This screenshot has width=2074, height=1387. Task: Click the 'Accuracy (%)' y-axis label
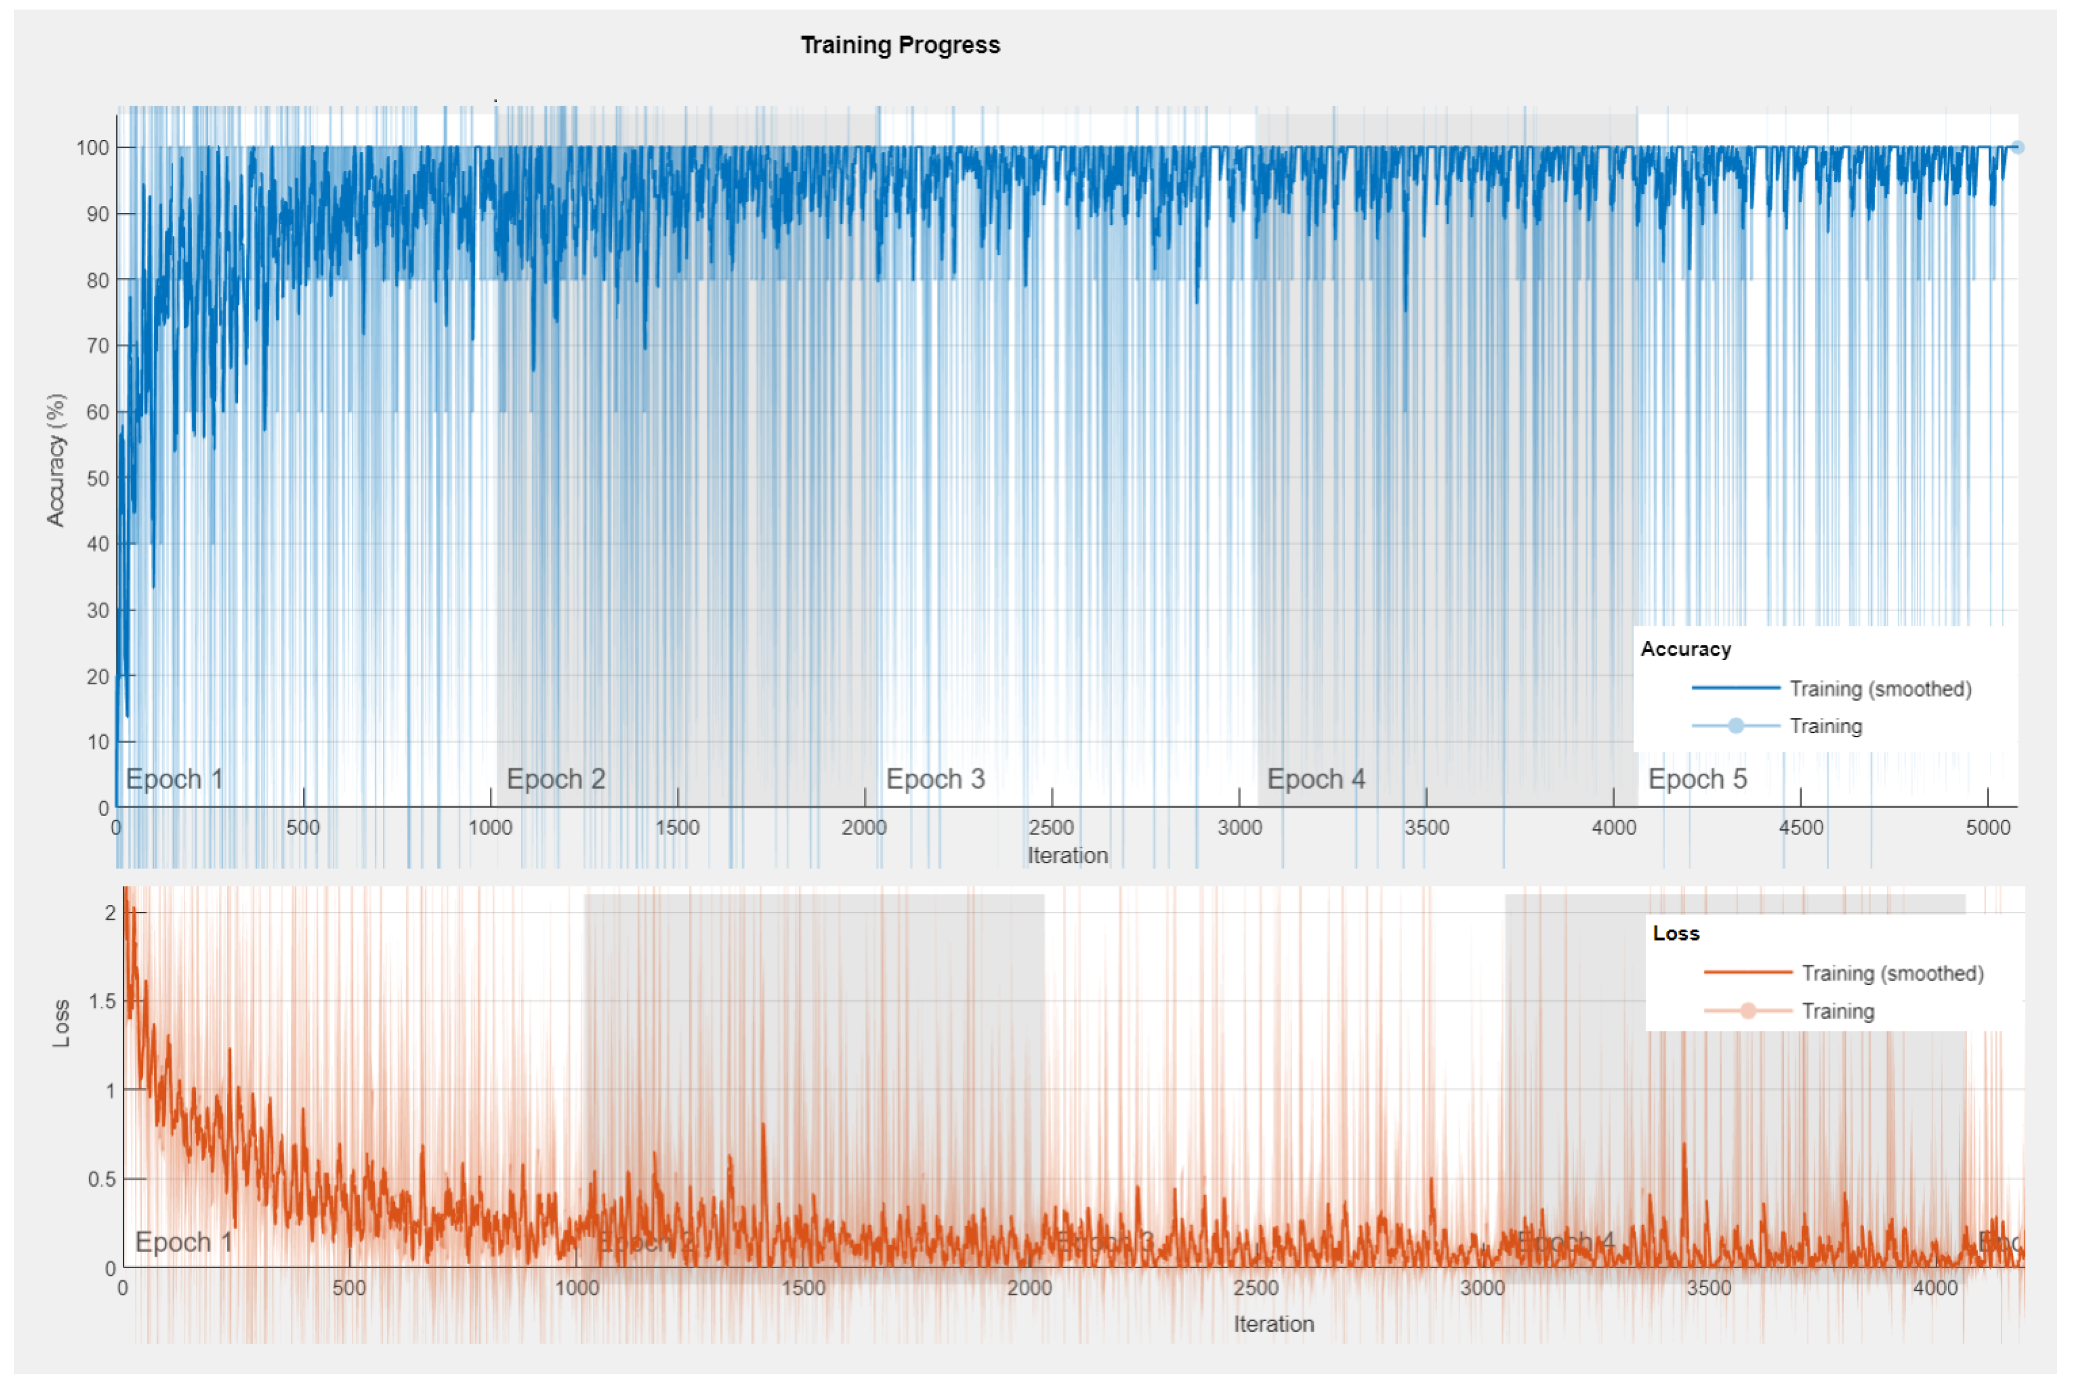pos(56,460)
